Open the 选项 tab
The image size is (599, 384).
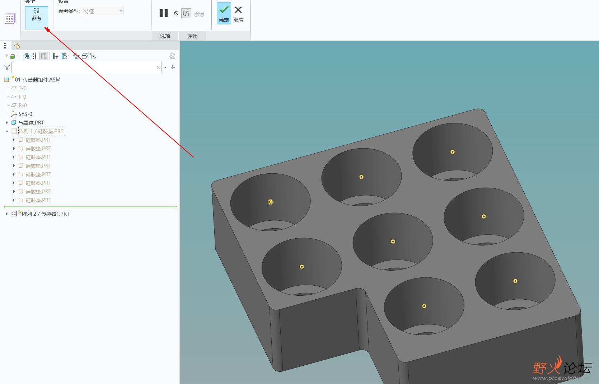click(x=165, y=36)
